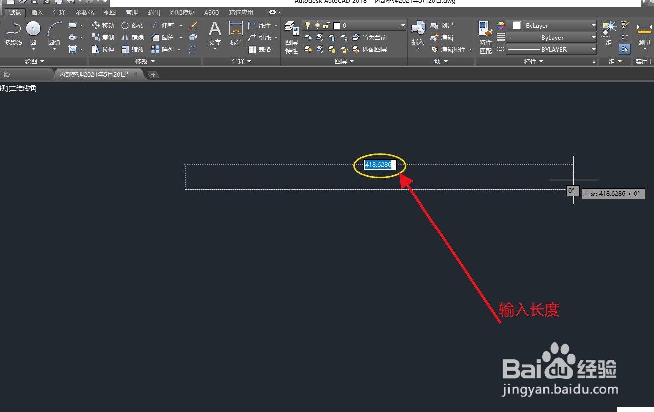Click the 修剪 trim tool
The image size is (654, 412).
163,25
